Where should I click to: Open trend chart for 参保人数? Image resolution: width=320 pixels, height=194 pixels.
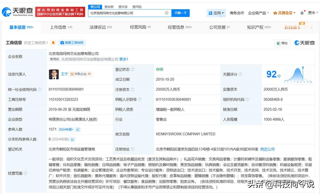78,129
